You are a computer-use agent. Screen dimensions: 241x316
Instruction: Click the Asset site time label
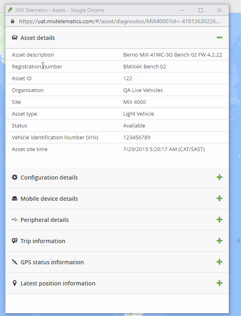[x=30, y=149]
